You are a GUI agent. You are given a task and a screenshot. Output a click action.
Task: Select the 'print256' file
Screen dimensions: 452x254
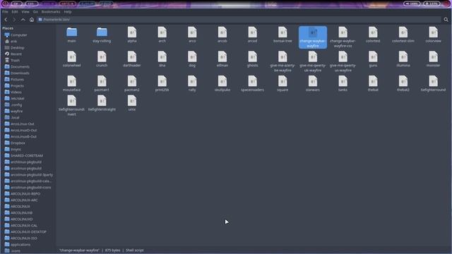[162, 84]
